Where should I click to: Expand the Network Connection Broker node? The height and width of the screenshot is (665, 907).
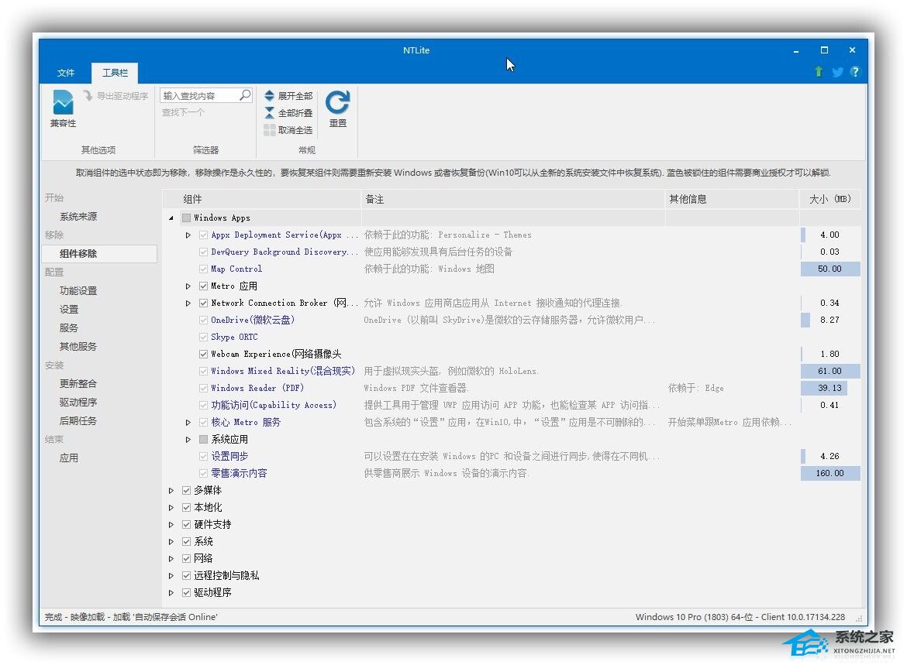(188, 303)
